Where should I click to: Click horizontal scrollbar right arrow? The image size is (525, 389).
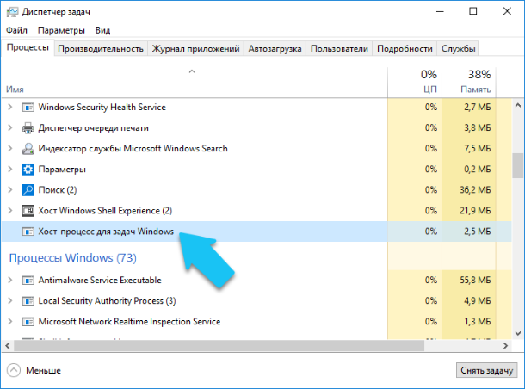point(505,346)
